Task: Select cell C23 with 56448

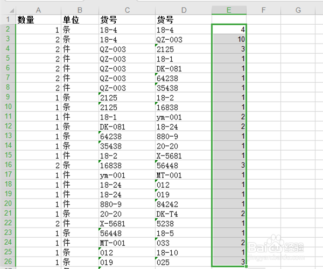Action: [x=127, y=233]
